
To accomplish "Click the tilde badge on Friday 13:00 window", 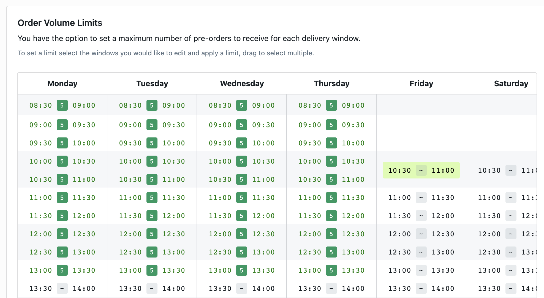I will 421,270.
